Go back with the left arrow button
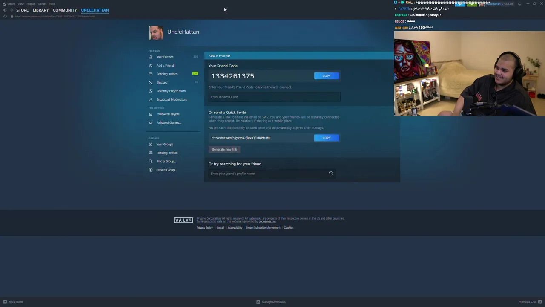545x307 pixels. [5, 10]
